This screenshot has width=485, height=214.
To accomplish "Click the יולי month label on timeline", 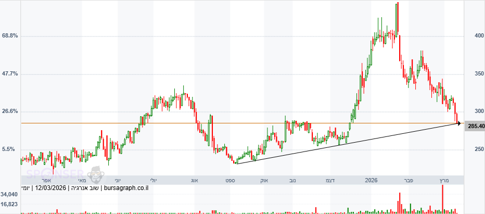I will [154, 180].
